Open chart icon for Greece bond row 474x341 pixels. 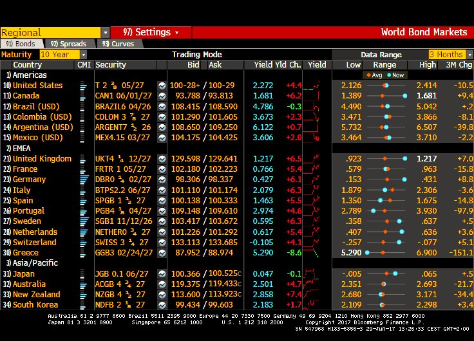click(x=162, y=253)
